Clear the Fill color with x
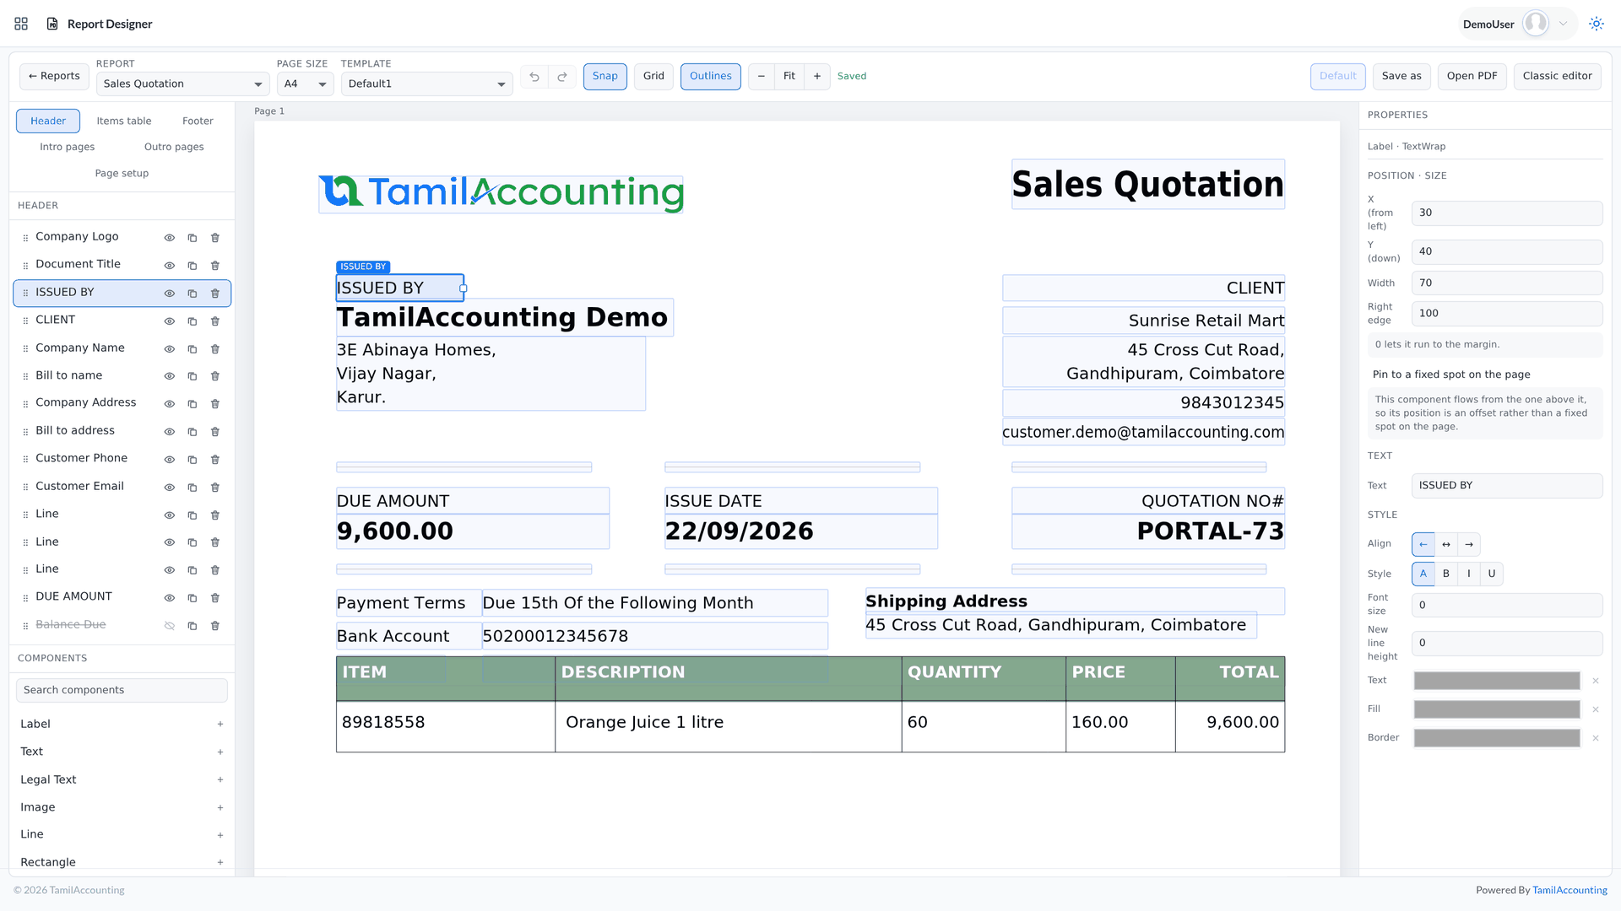This screenshot has width=1621, height=911. [1596, 709]
